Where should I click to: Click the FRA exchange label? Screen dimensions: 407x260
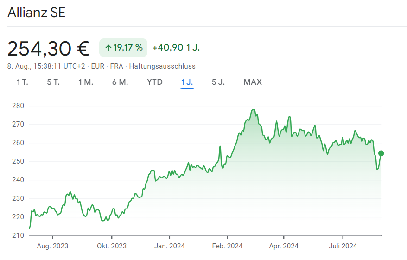[x=116, y=66]
